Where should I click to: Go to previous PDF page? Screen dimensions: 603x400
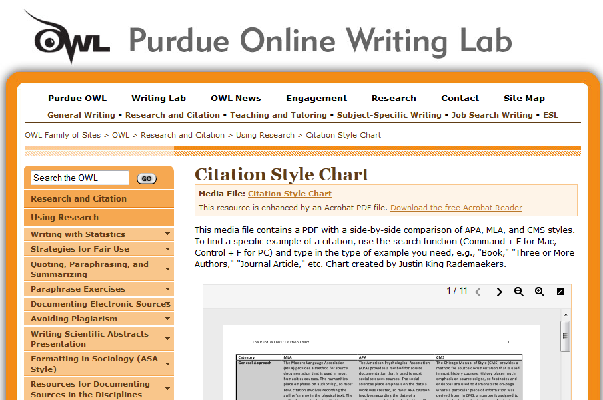tap(478, 292)
